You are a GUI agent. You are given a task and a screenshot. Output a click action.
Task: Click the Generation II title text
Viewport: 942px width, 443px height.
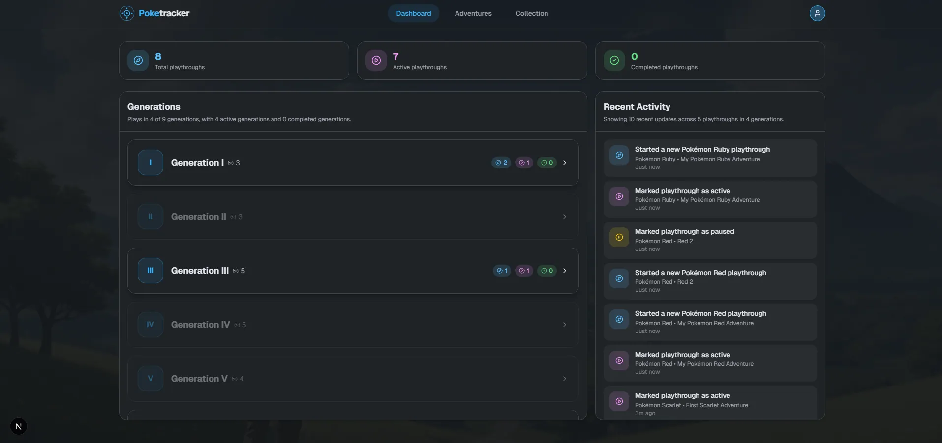(x=199, y=217)
